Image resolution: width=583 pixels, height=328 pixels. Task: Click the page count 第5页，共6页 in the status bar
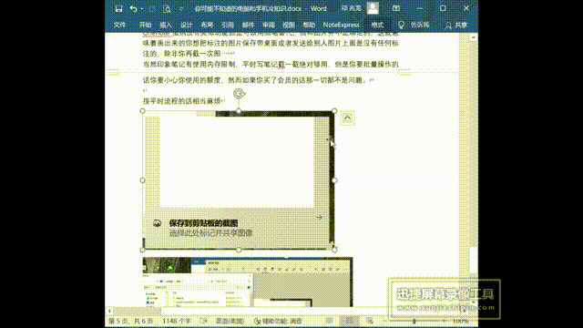pyautogui.click(x=131, y=321)
